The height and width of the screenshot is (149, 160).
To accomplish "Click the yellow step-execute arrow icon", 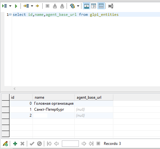I will [x=37, y=6].
